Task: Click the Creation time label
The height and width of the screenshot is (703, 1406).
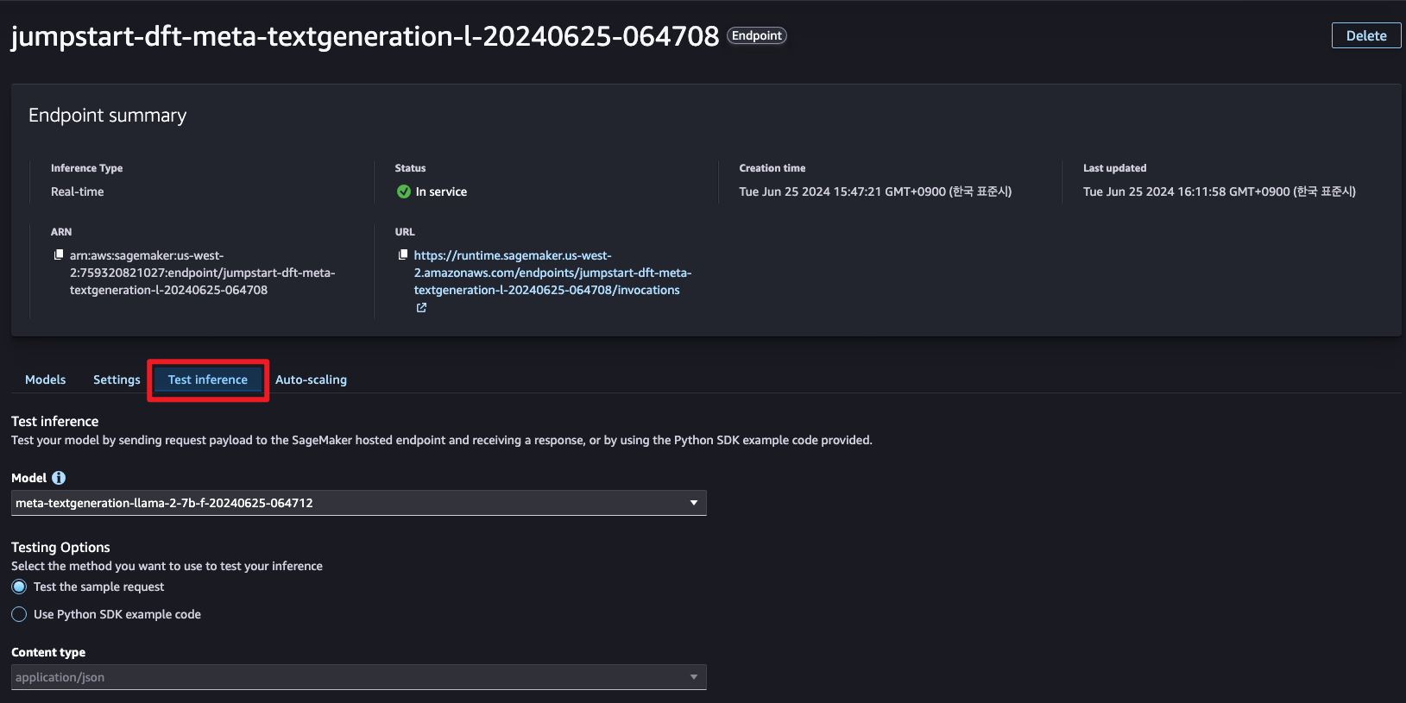Action: coord(772,168)
